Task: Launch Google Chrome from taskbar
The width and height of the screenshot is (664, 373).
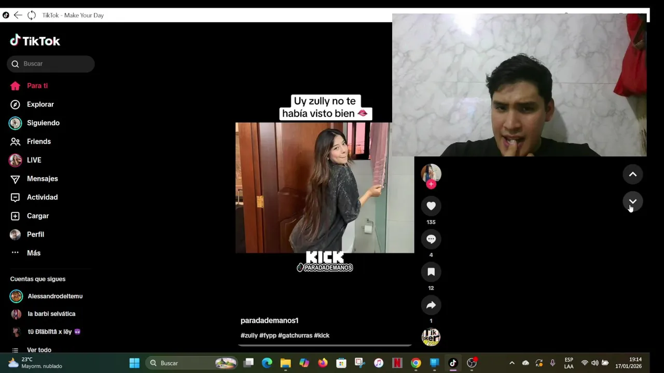Action: pos(416,363)
